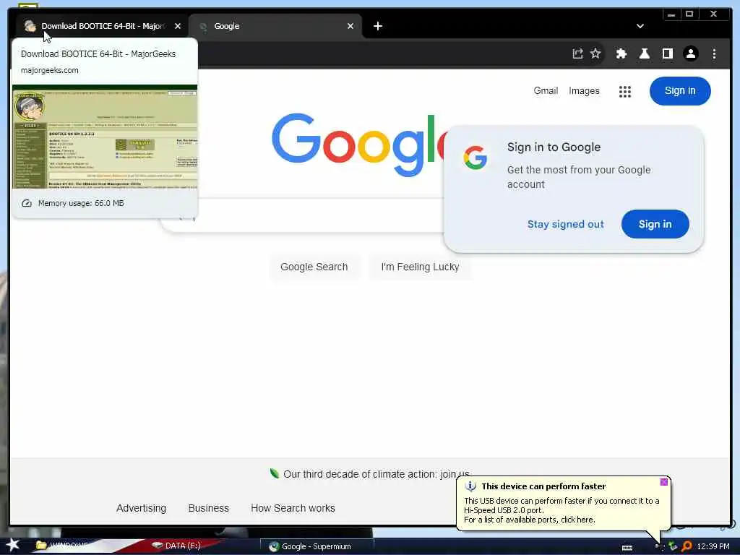Open the climate action link
The image size is (740, 555).
(376, 474)
